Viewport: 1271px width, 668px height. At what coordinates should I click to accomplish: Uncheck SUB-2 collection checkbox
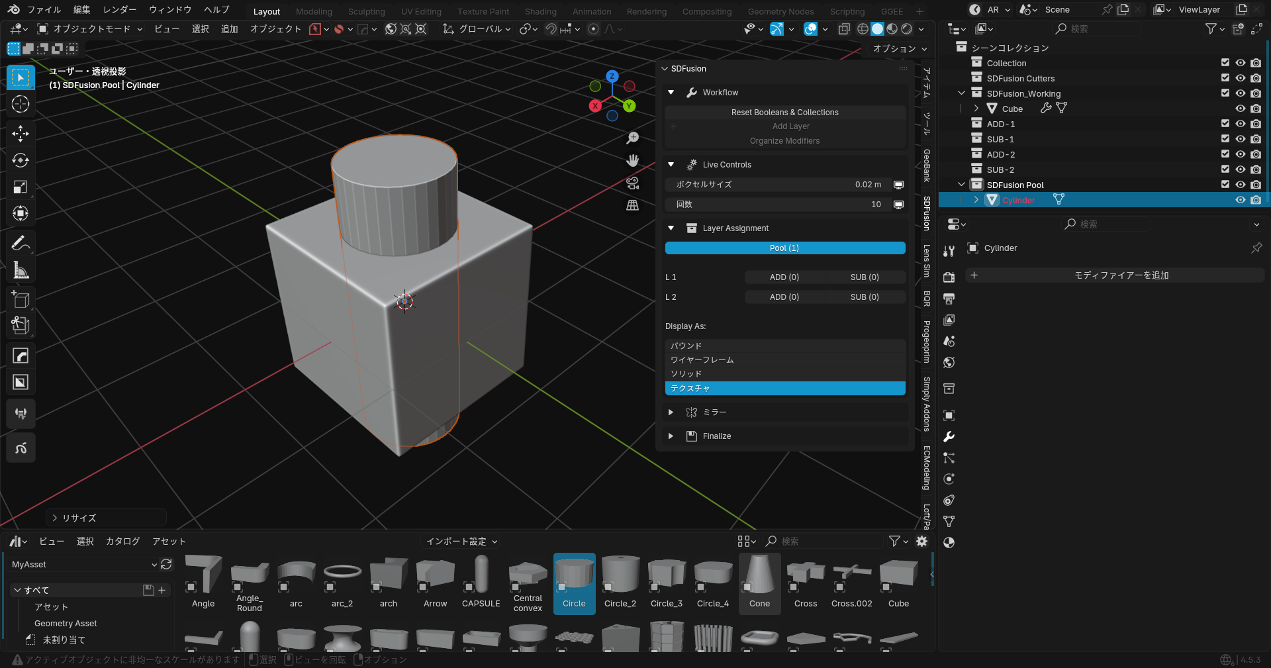click(x=1225, y=169)
